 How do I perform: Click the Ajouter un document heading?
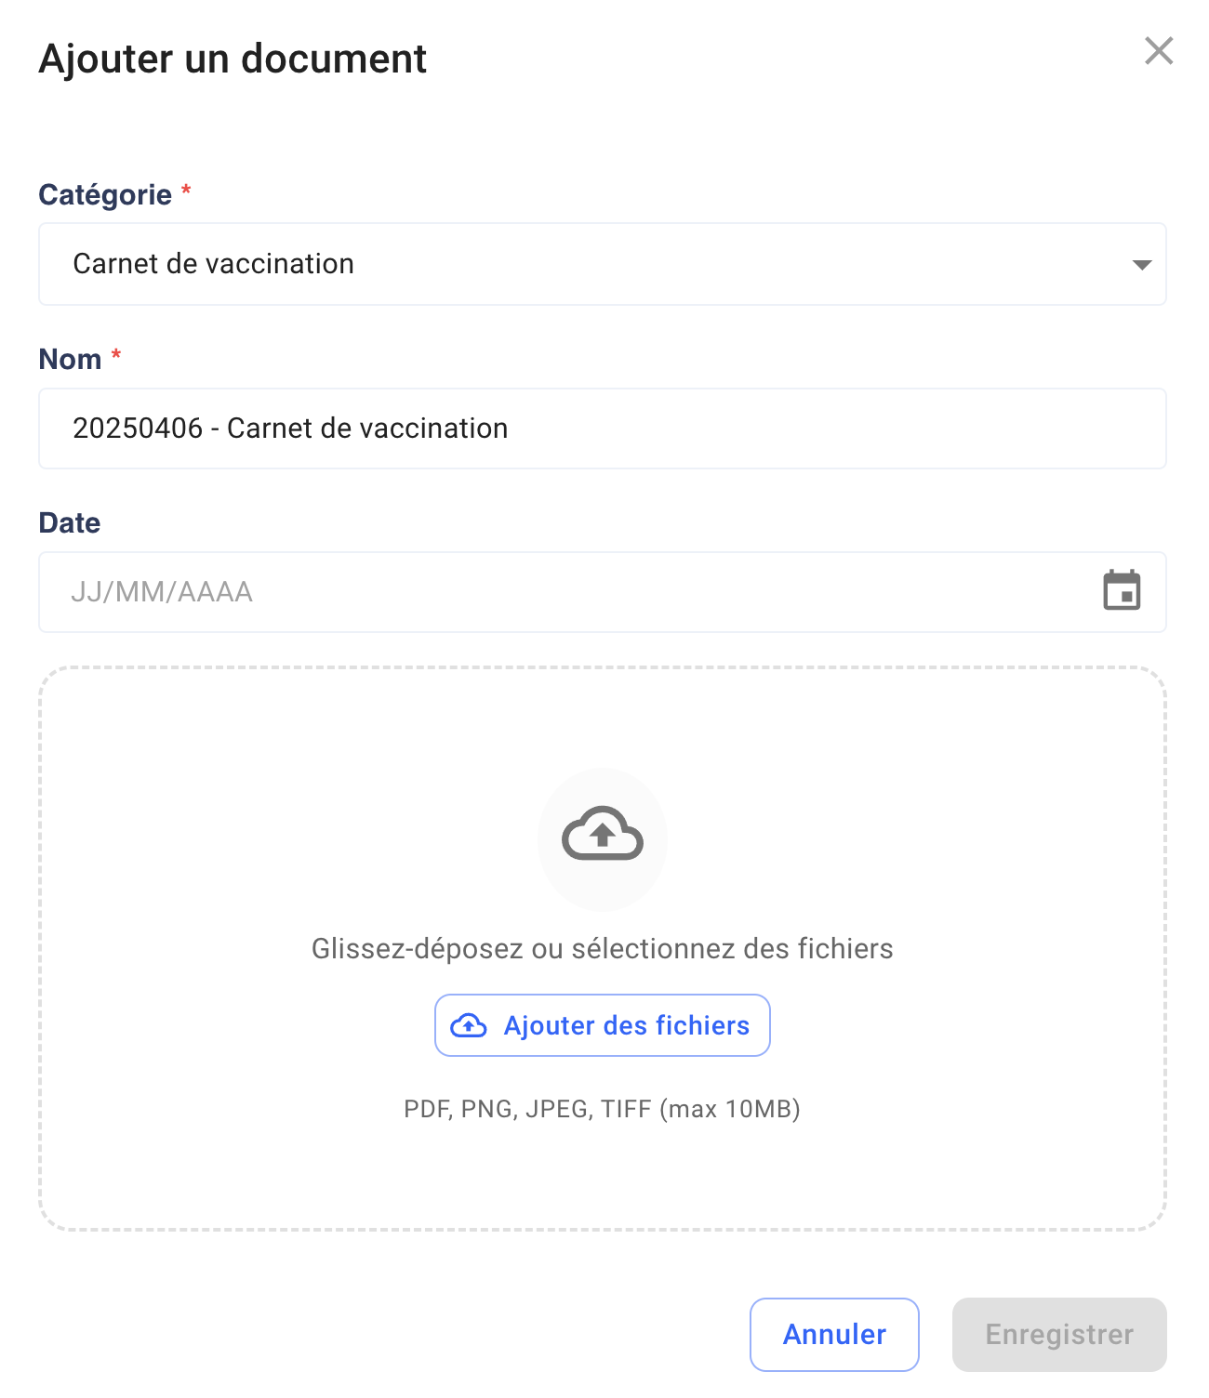click(x=232, y=59)
